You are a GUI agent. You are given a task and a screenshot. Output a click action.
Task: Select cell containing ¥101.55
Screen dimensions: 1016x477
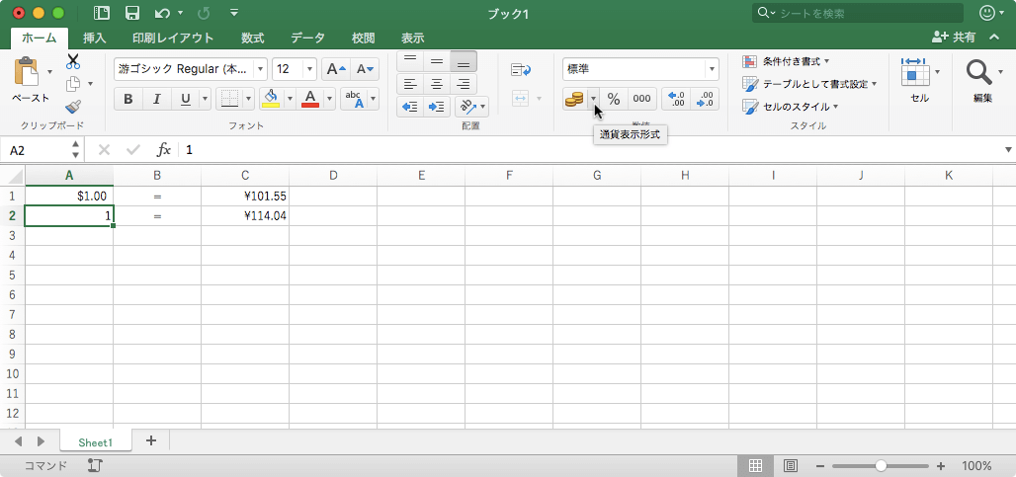245,196
